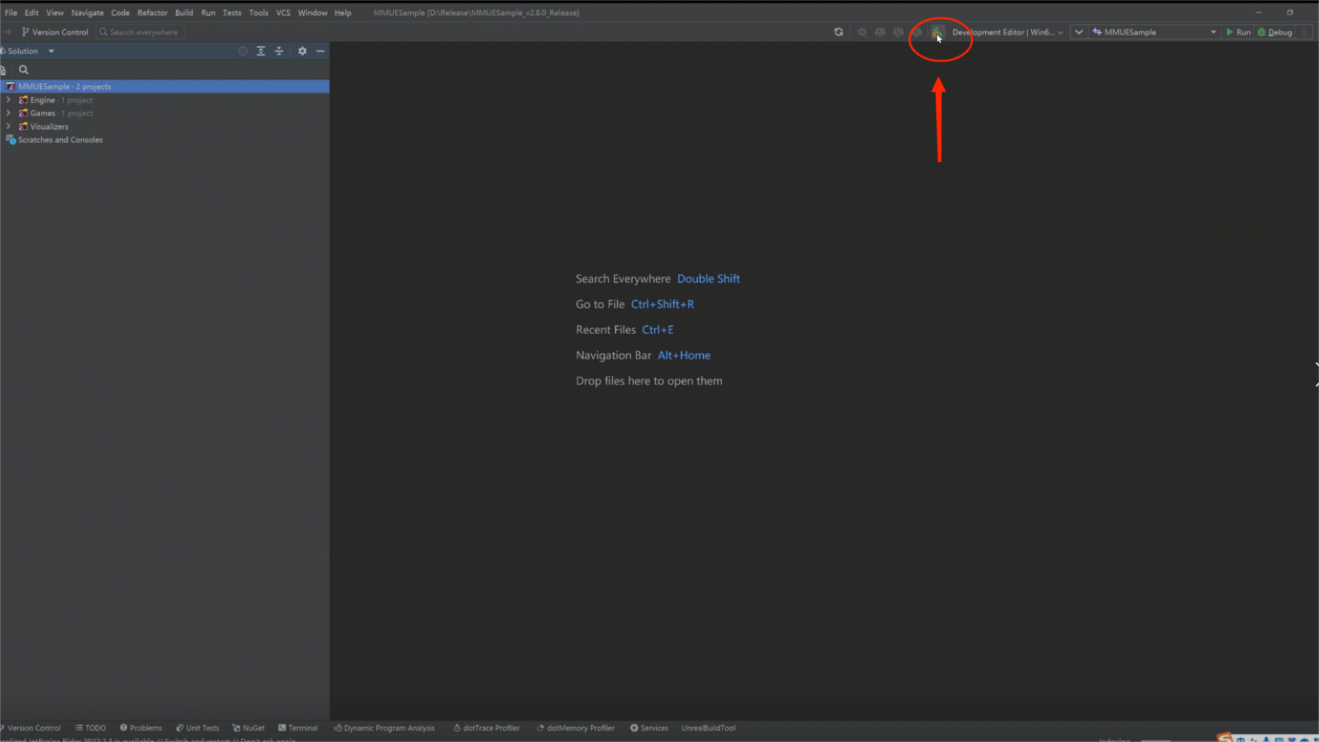Select the Visualizers folder row

165,126
